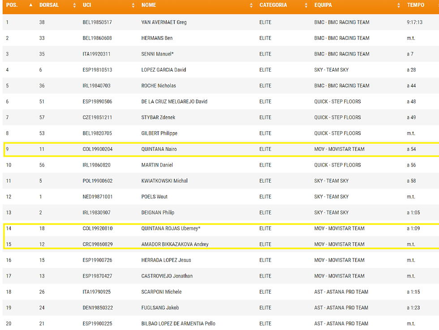Image resolution: width=439 pixels, height=330 pixels.
Task: Click the NOME sort arrows icon
Action: (x=251, y=5)
